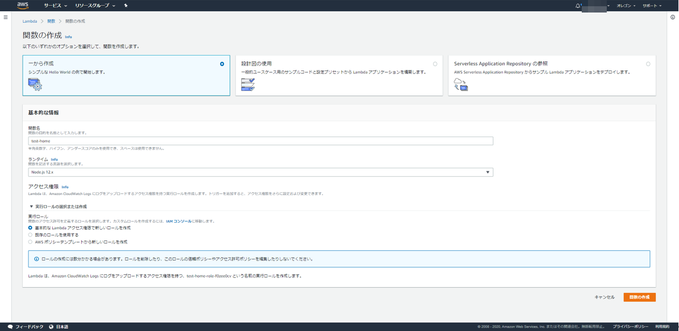Image resolution: width=679 pixels, height=331 pixels.
Task: Open the プライバシーポリシー footer link
Action: 631,326
